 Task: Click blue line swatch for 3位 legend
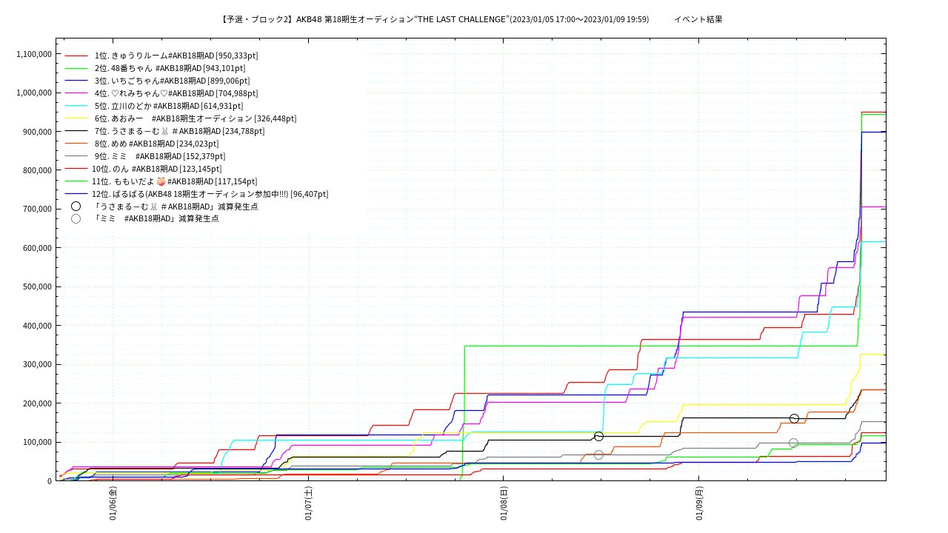click(76, 81)
